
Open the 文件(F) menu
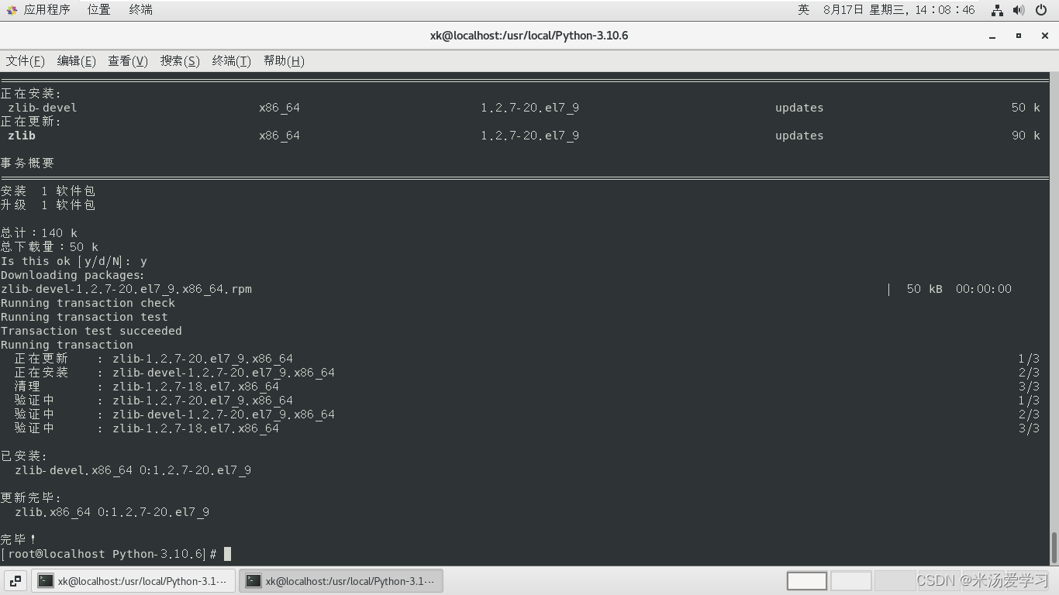[26, 60]
